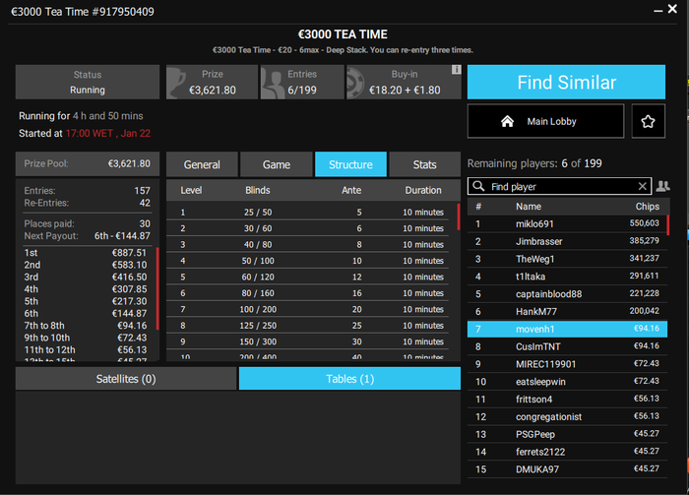Select player frittson4
689x495 pixels.
[567, 400]
